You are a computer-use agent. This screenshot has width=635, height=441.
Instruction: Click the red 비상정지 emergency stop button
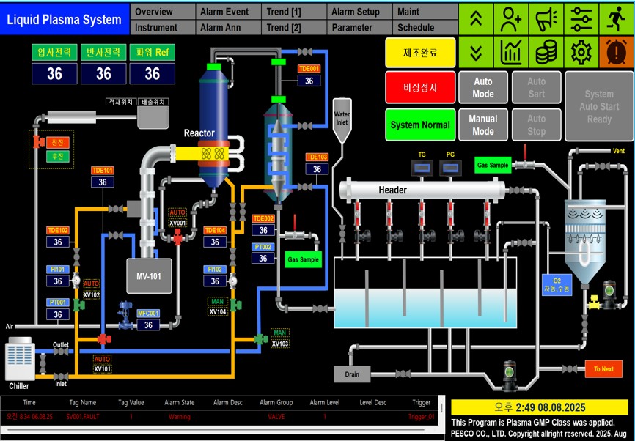pos(420,87)
